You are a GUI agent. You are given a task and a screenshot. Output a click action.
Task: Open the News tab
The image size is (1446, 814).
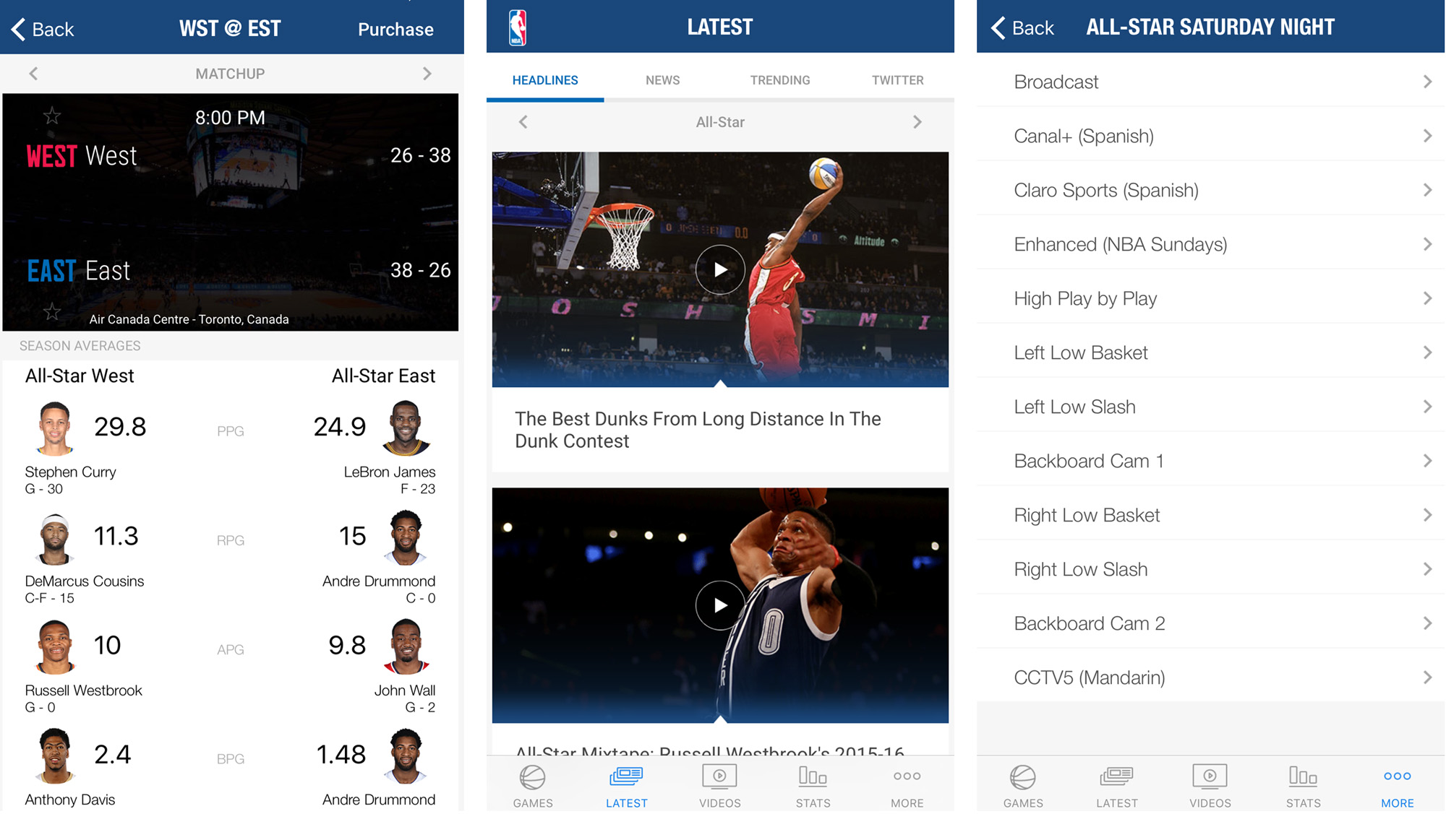(x=662, y=80)
